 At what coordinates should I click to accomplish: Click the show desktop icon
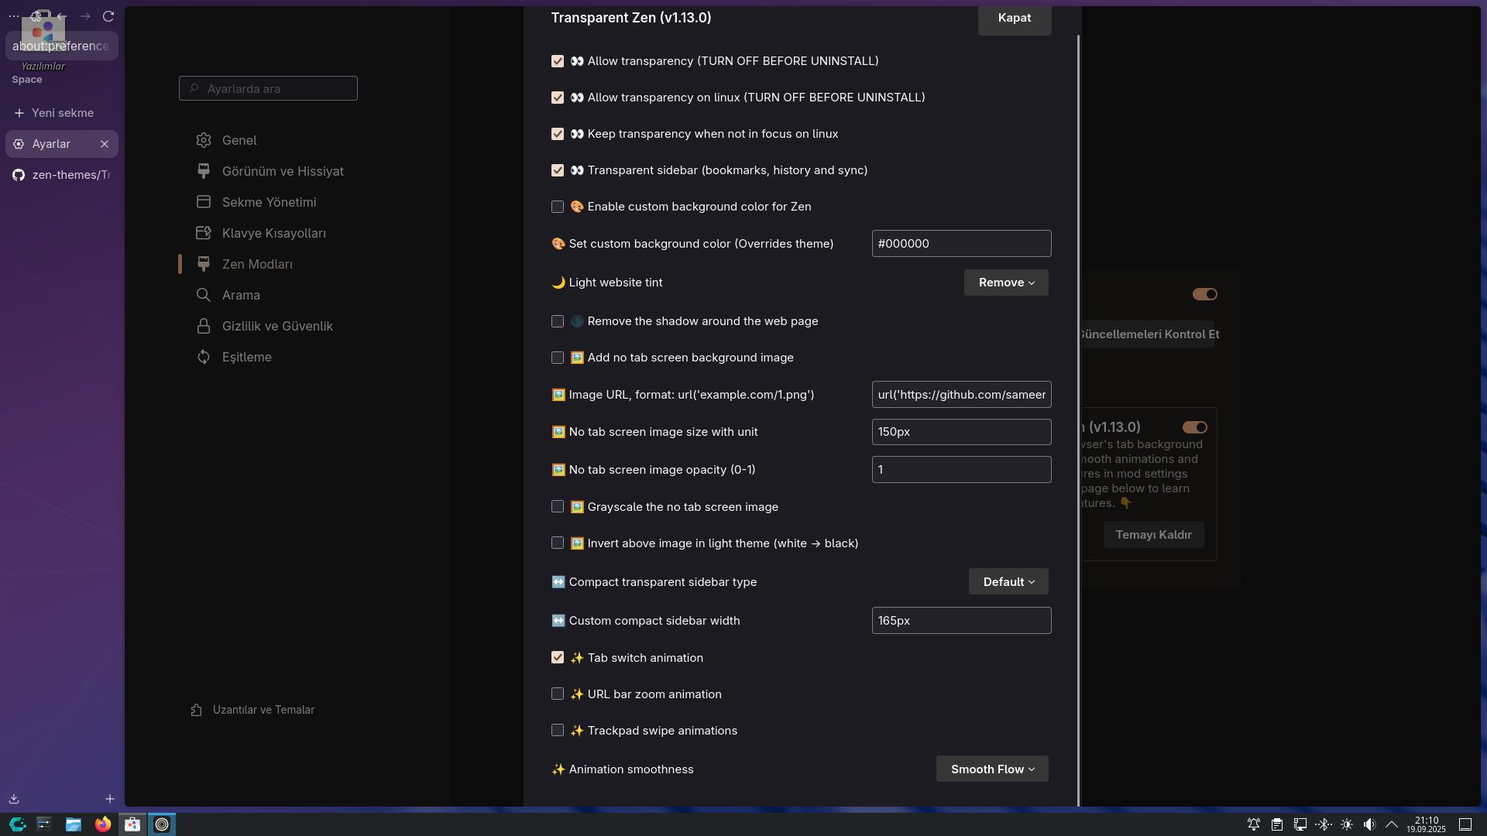(1465, 824)
